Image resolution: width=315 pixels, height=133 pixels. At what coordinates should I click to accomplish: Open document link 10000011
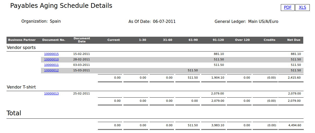tap(51, 65)
